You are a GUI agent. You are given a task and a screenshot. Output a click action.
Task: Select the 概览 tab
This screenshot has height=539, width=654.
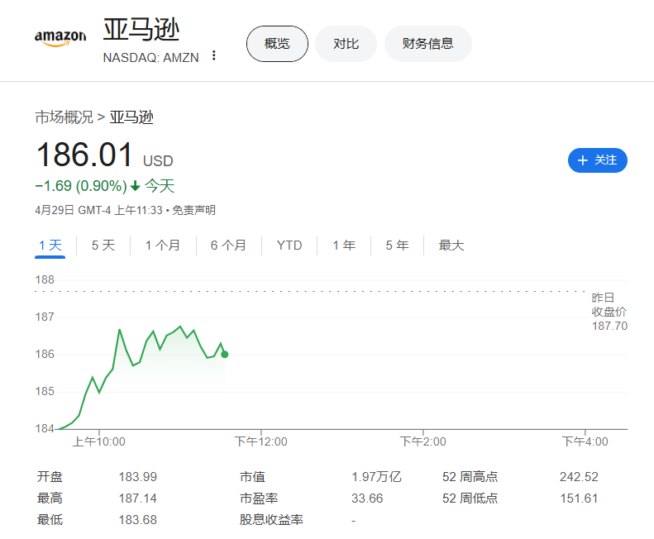point(277,44)
